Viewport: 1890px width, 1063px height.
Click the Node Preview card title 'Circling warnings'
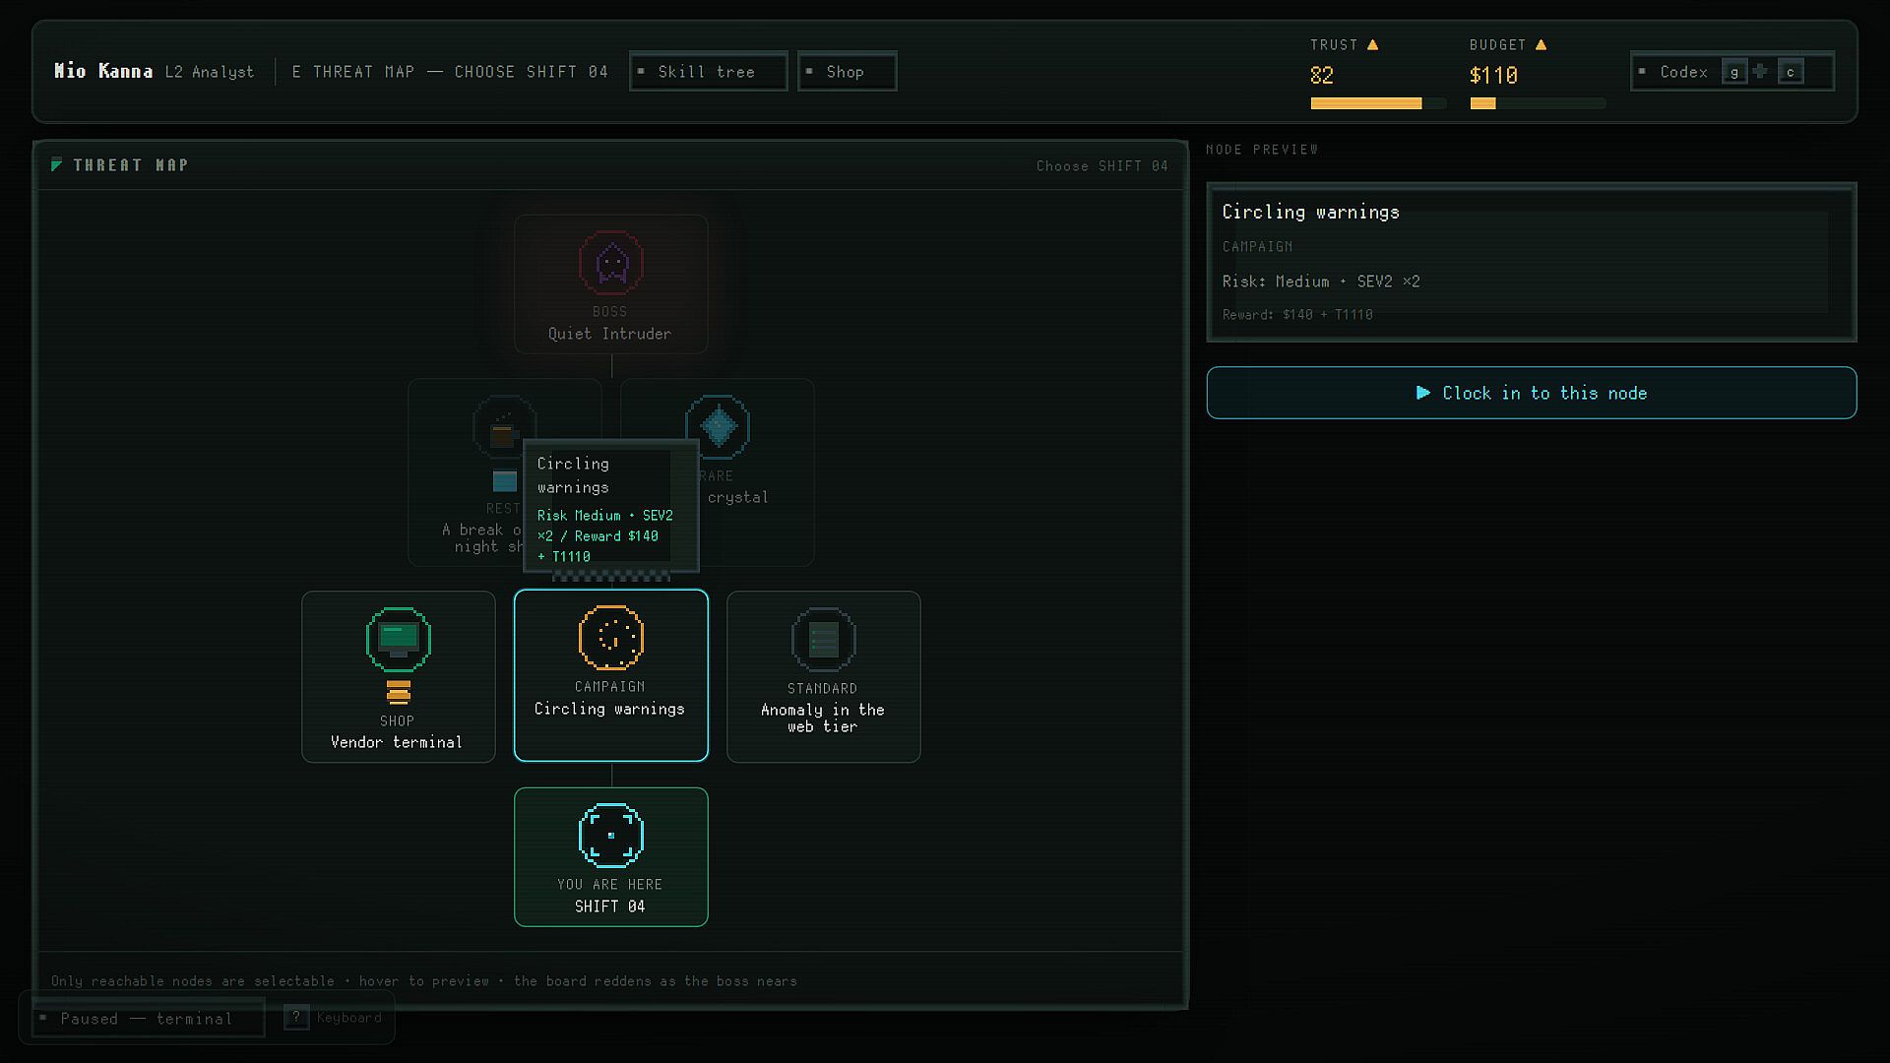1310,212
